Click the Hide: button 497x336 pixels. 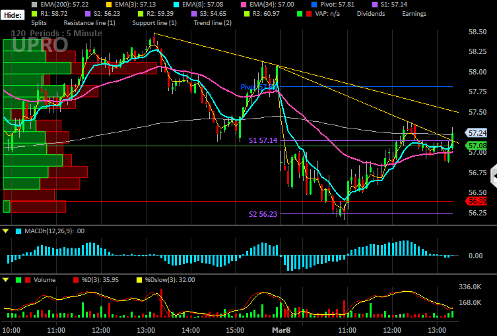13,15
